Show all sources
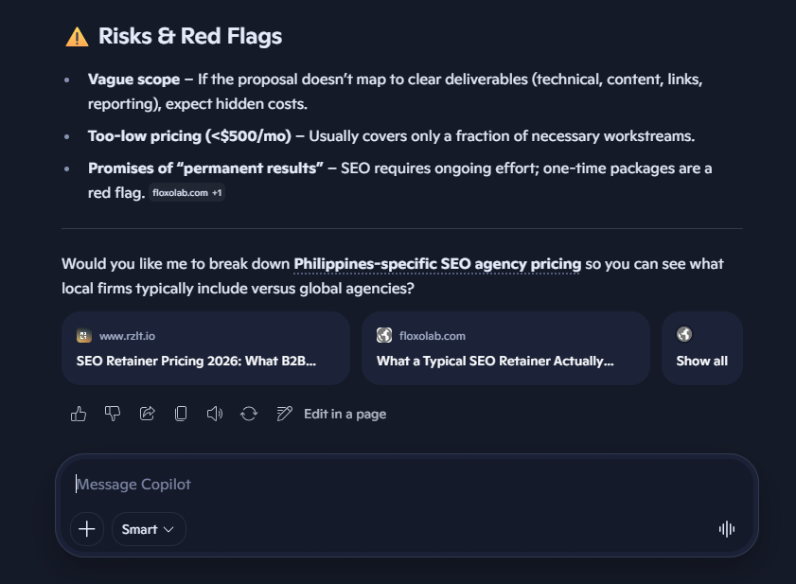 point(702,348)
